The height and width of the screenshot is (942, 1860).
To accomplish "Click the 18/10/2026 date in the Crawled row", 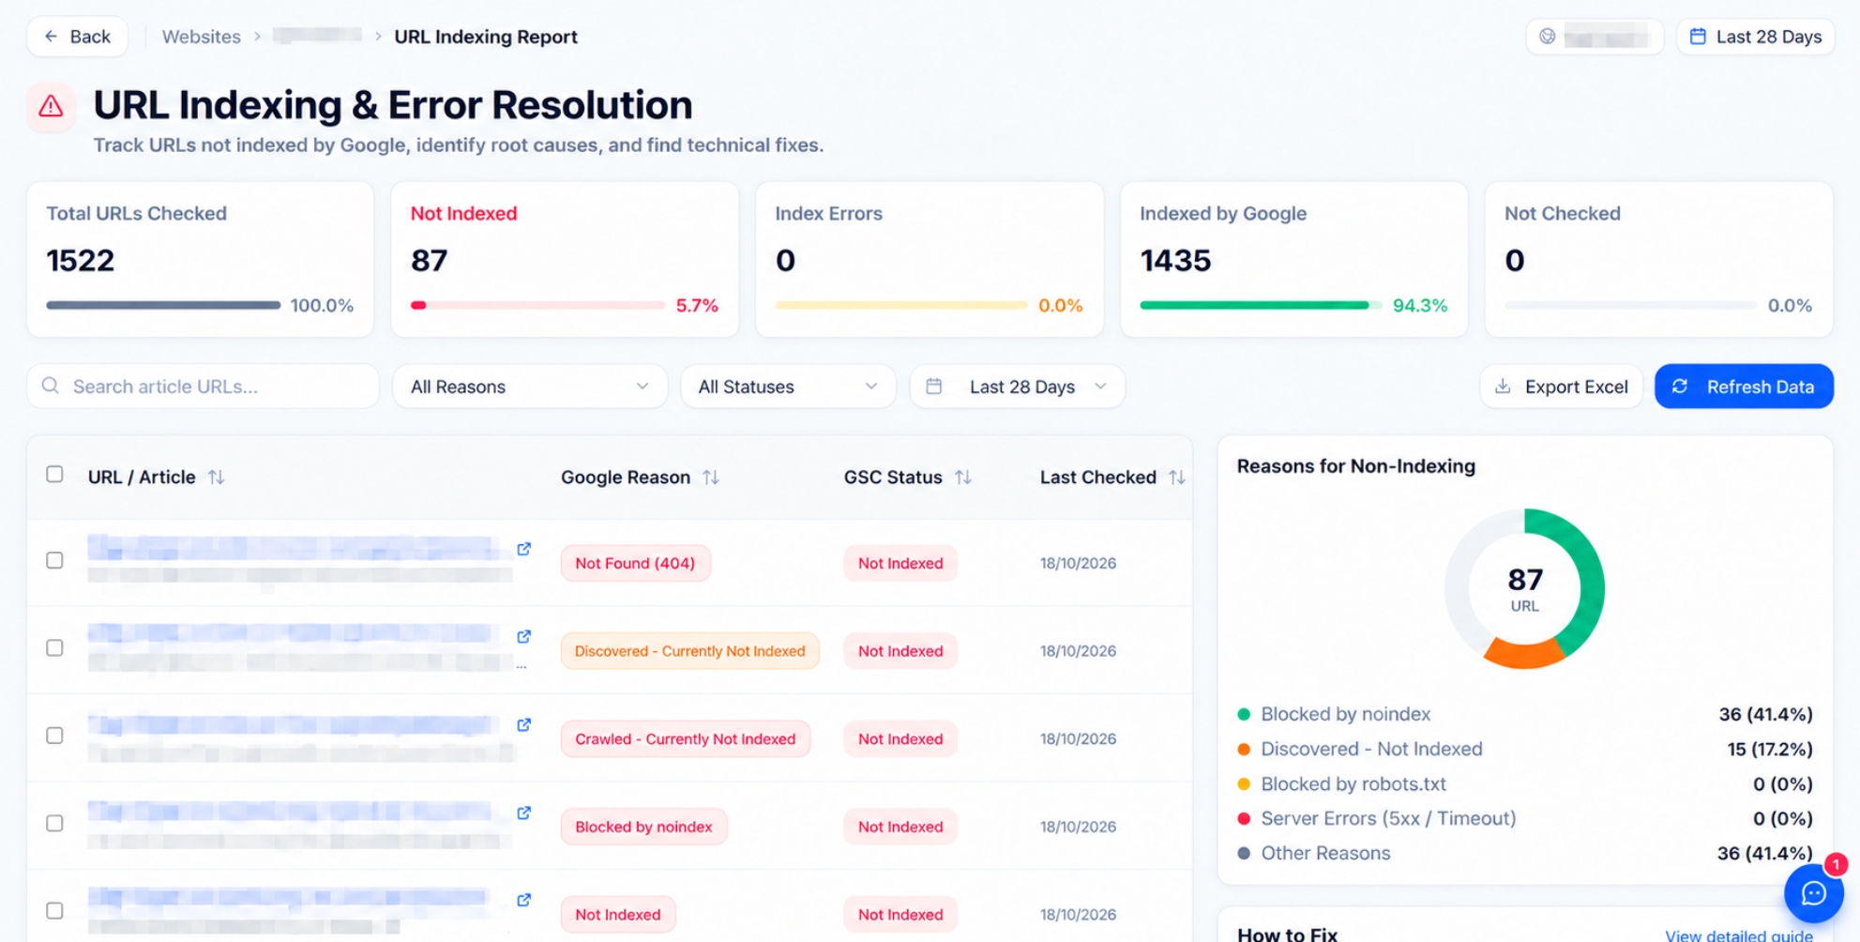I will (x=1078, y=739).
